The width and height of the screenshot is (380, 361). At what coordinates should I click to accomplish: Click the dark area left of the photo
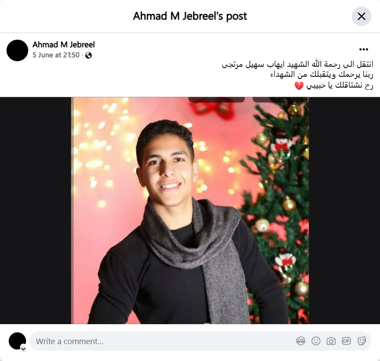click(36, 210)
